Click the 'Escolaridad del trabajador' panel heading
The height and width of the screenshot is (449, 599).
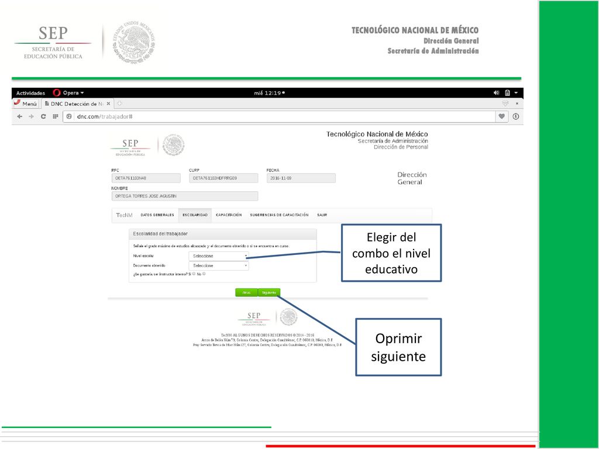click(160, 234)
